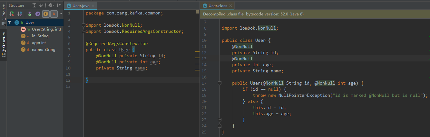Close the User.class editor tab
The height and width of the screenshot is (137, 430).
[230, 6]
